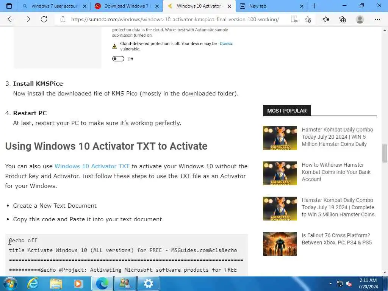Close the 'New tab' tab

(x=302, y=6)
